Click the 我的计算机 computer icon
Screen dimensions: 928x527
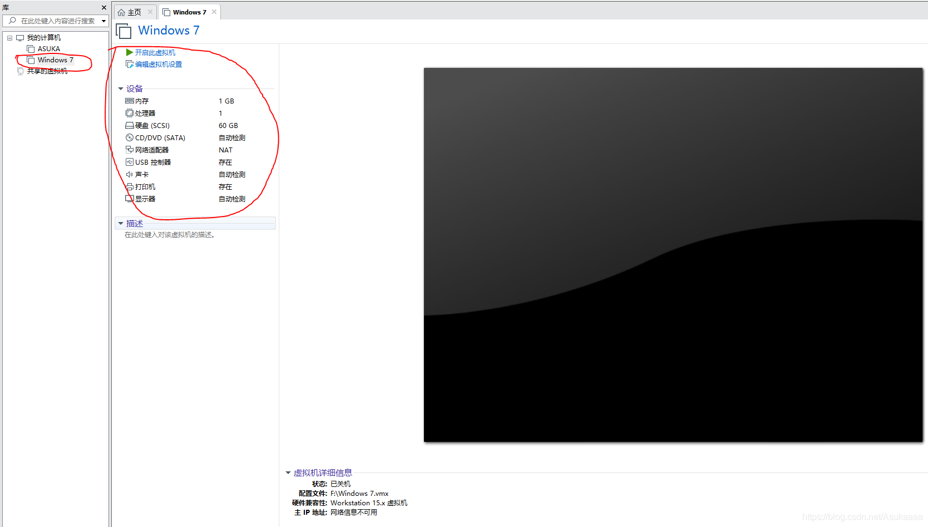(20, 38)
